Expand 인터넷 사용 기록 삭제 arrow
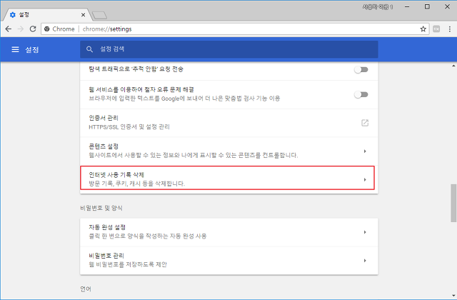The image size is (457, 300). point(365,179)
